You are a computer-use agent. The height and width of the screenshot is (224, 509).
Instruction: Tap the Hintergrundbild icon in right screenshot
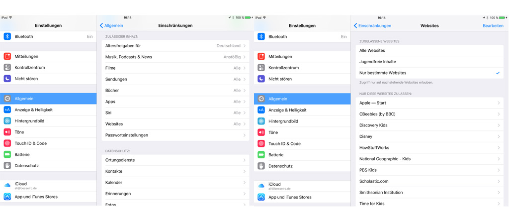click(261, 121)
